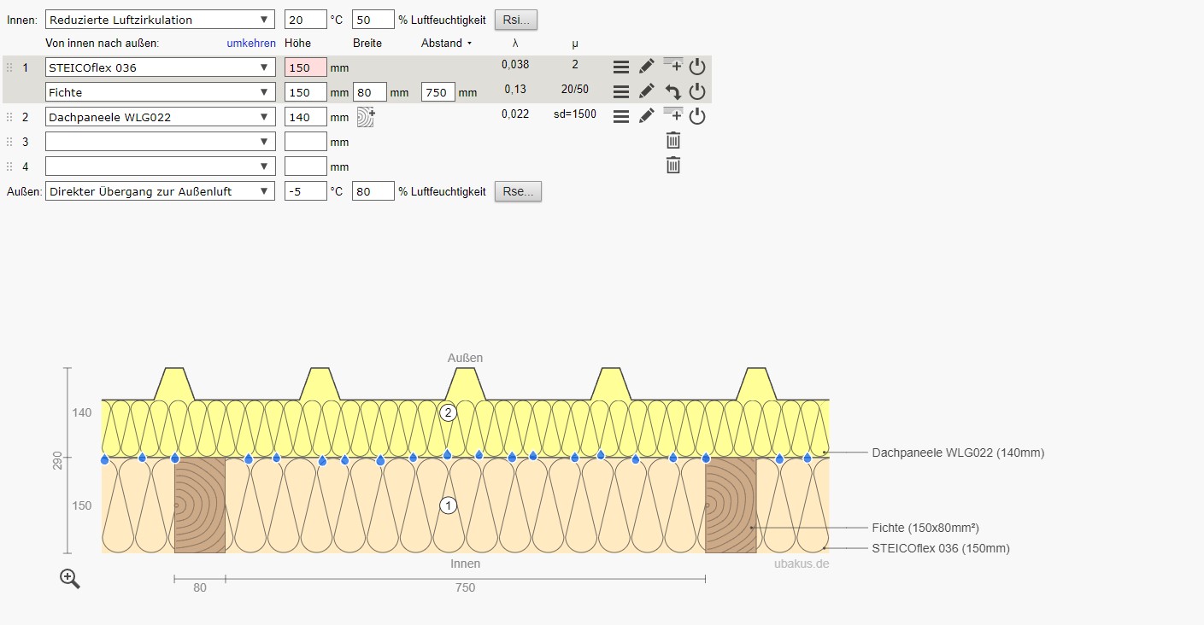Viewport: 1204px width, 625px height.
Task: Open the hamburger menu for the Fichte row
Action: 621,91
